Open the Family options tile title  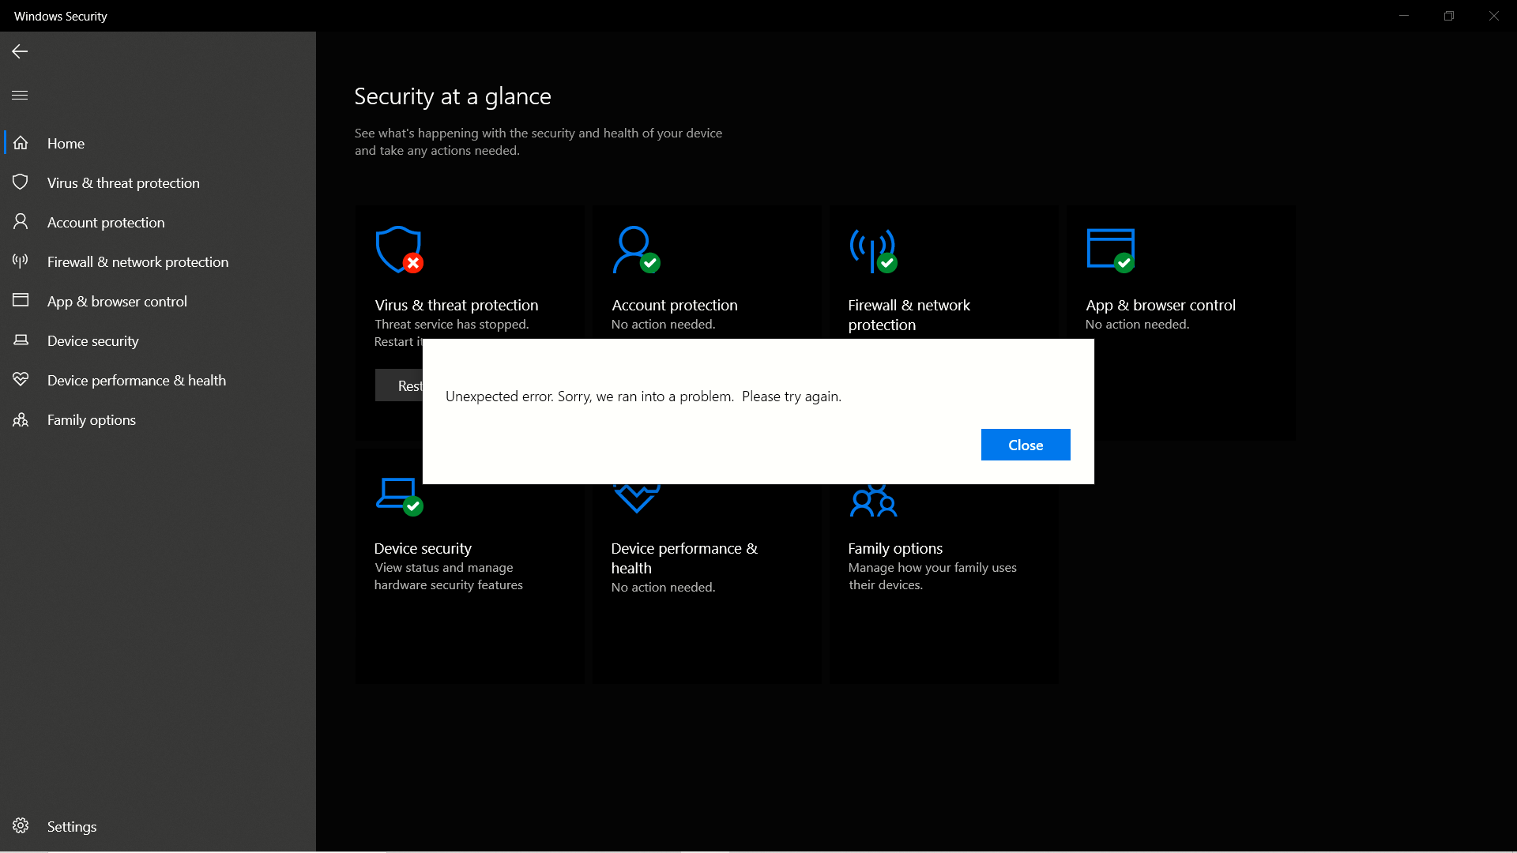coord(895,548)
